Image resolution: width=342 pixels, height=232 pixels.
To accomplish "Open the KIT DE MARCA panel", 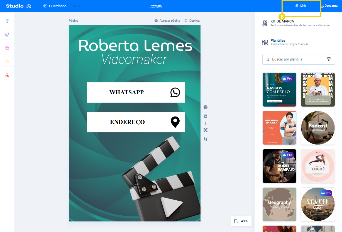I will click(299, 23).
